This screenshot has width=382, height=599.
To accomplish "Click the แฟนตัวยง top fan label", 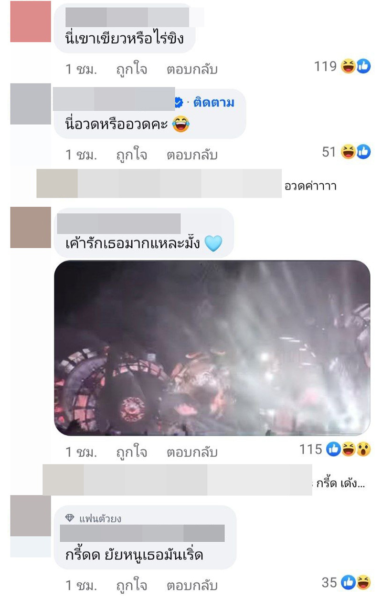I will pos(100,518).
